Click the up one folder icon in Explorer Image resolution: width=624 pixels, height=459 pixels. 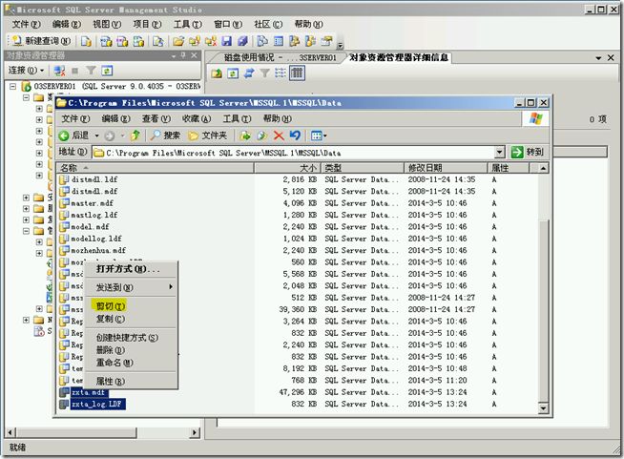tap(135, 136)
